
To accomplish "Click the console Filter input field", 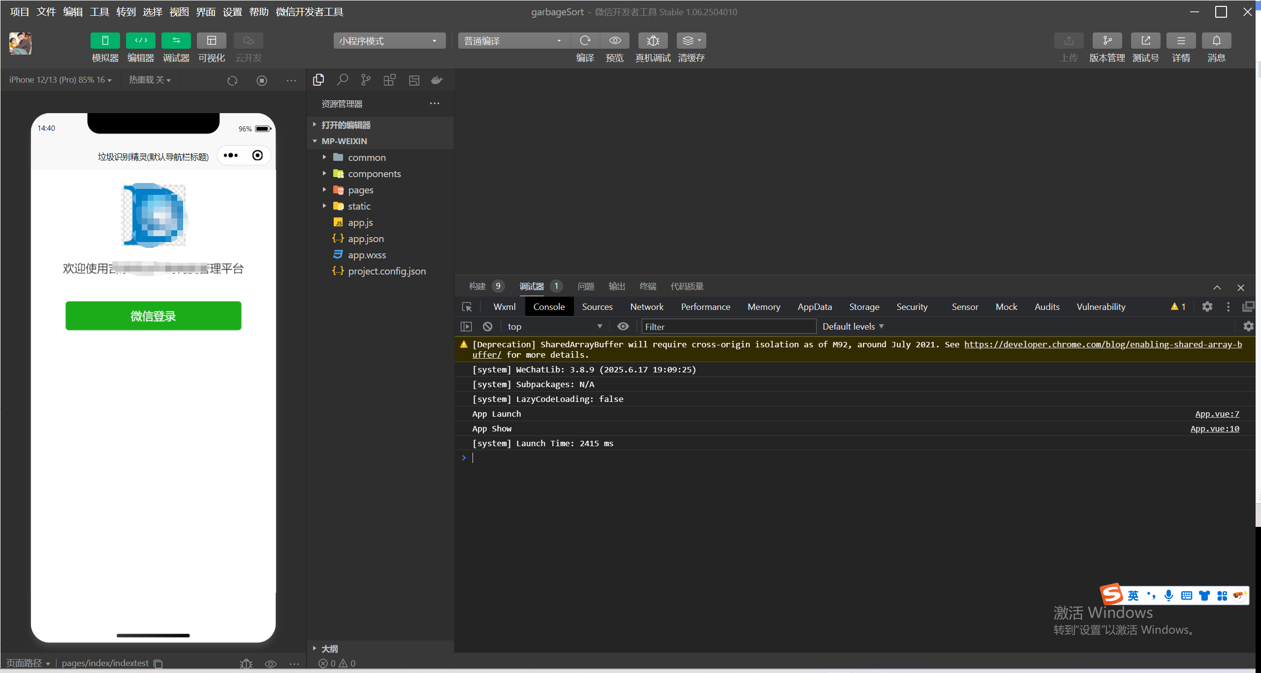I will tap(727, 327).
